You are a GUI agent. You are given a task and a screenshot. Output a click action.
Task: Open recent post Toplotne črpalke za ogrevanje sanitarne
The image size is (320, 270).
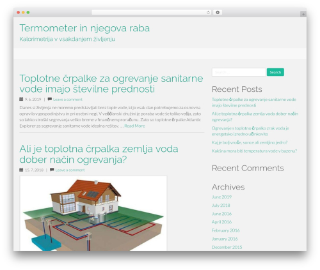pyautogui.click(x=254, y=102)
